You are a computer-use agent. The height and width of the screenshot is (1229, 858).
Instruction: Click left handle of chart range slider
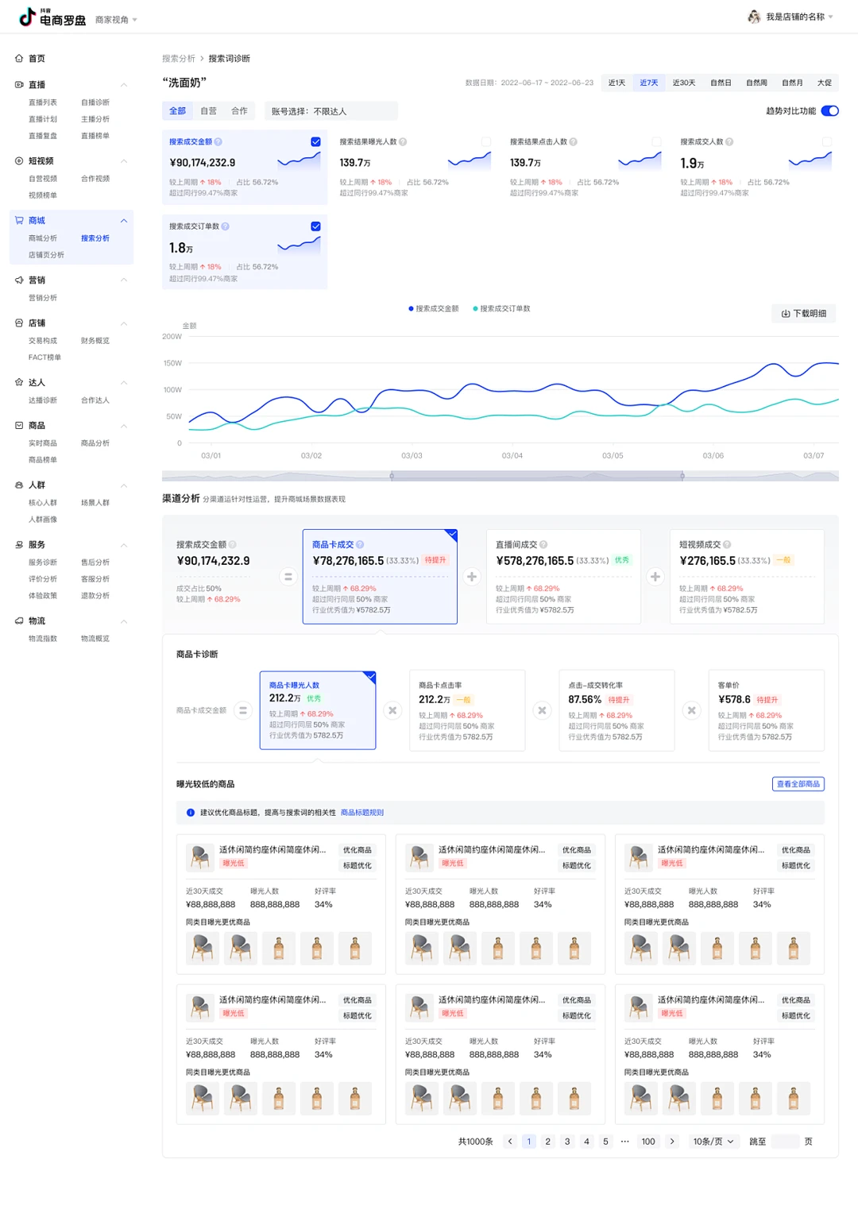(392, 476)
